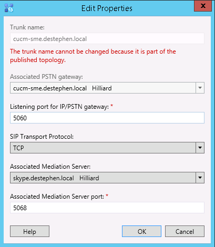The height and width of the screenshot is (247, 215).
Task: Click the Trunk name field
Action: coord(107,38)
